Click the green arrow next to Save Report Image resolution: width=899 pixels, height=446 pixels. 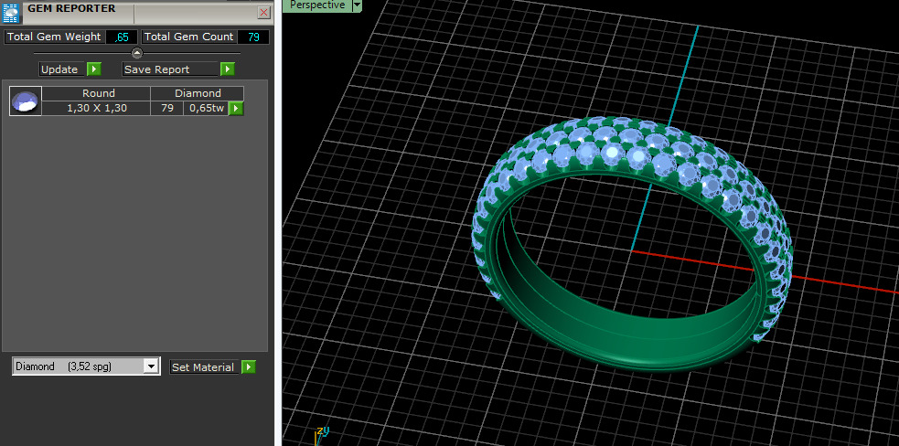(x=228, y=69)
